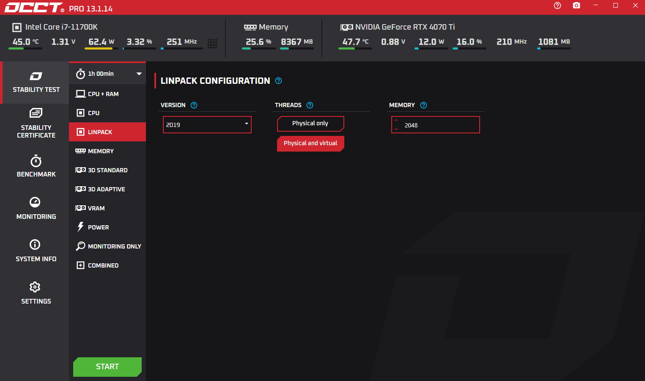
Task: Open the help icon beside MEMORY setting
Action: coord(423,105)
